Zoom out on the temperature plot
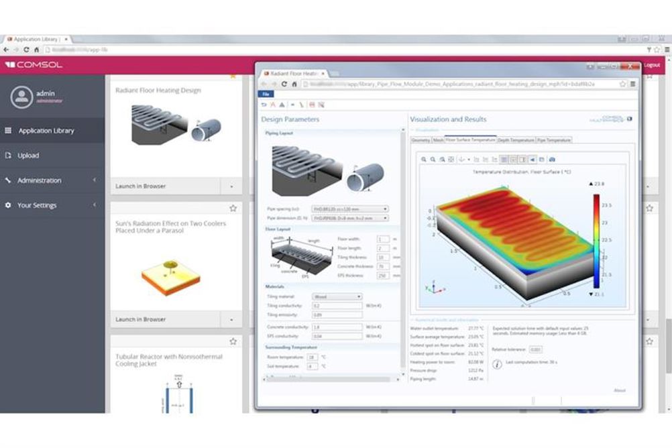The image size is (672, 448). 433,160
